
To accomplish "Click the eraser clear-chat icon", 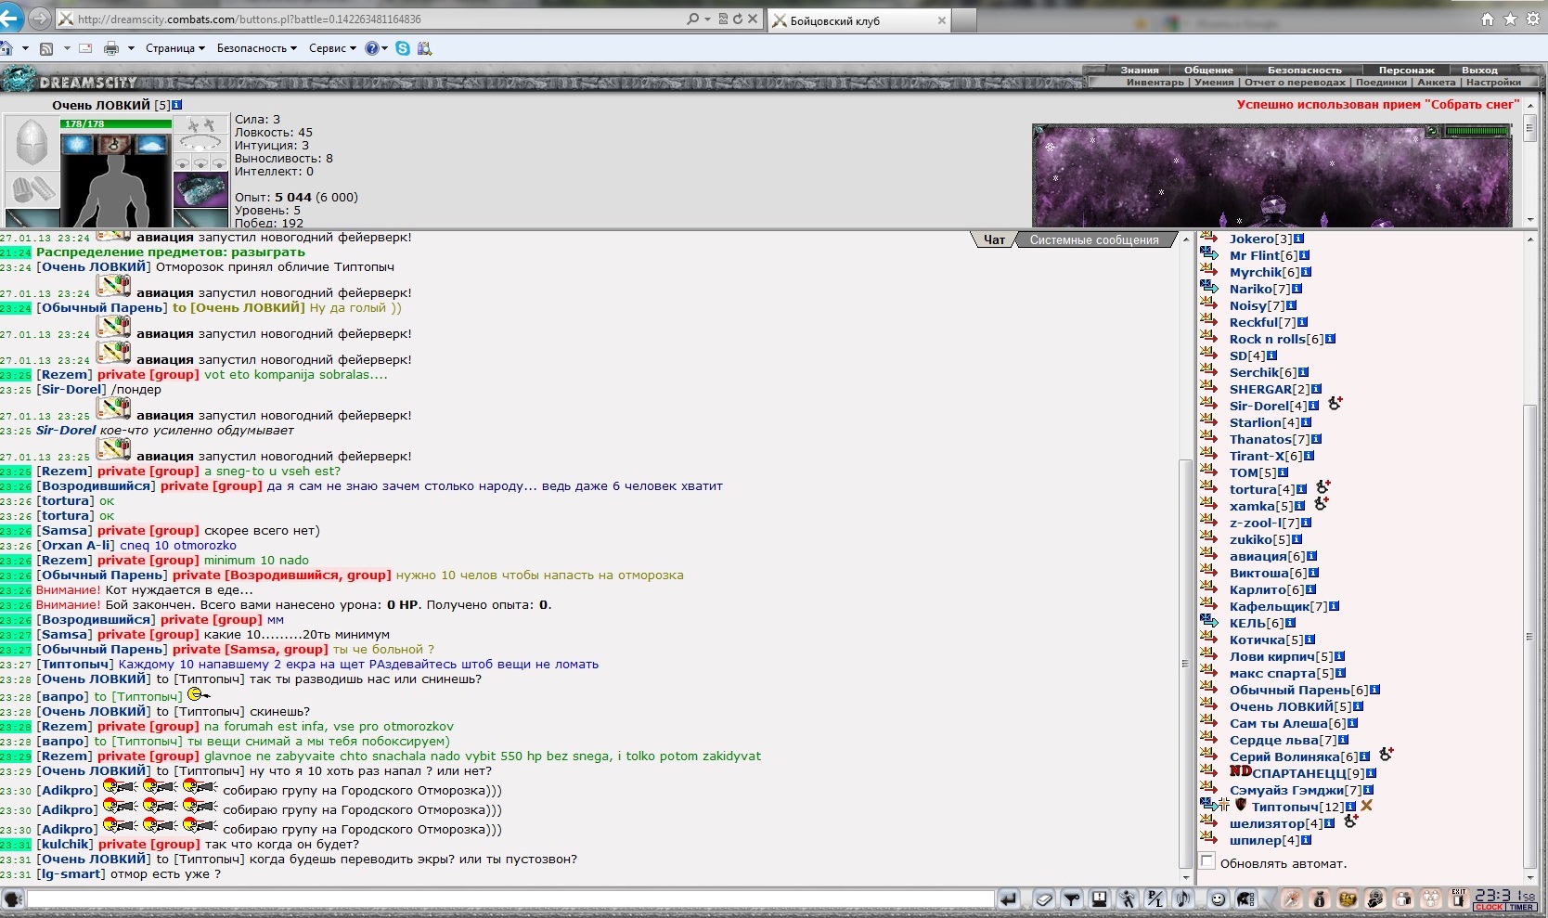I will (x=1045, y=899).
